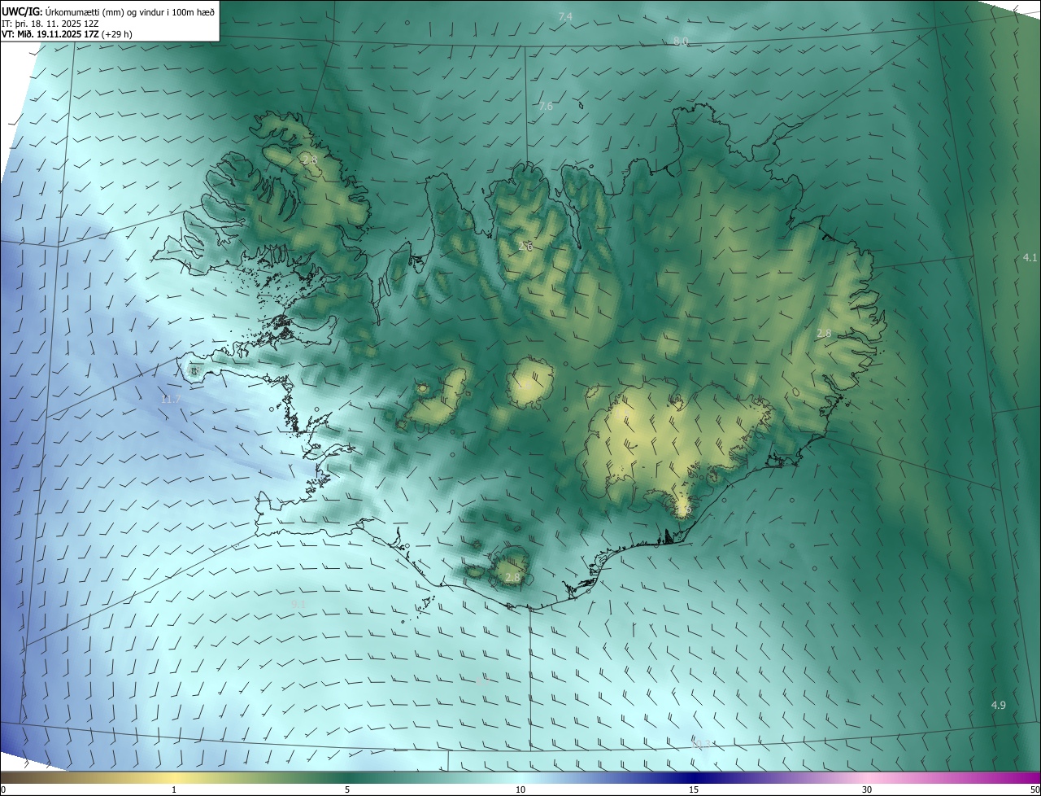Click the color scale tick labeled 15
The image size is (1041, 796).
(x=694, y=790)
